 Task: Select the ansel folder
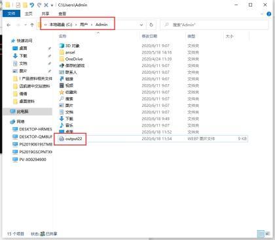point(70,52)
